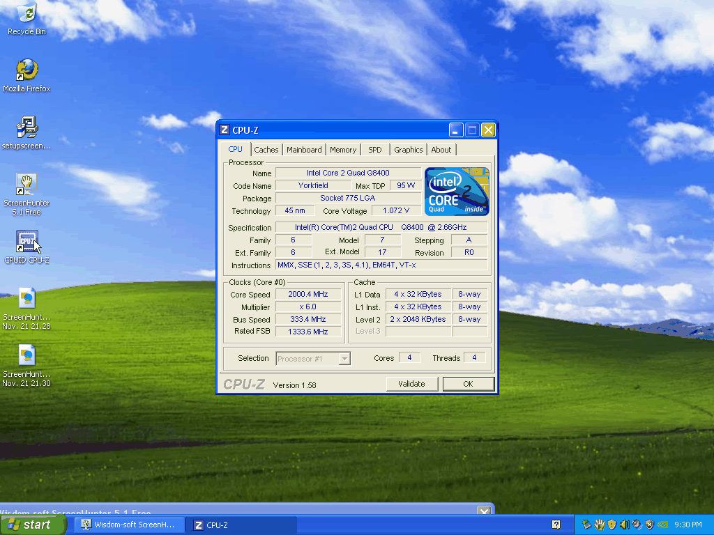Screen dimensions: 714x535
Task: Click the taskbar clock showing 9:30 PM
Action: pos(688,525)
